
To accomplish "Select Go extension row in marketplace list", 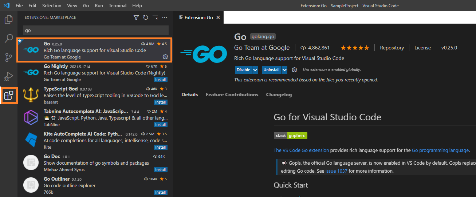I will tap(94, 50).
